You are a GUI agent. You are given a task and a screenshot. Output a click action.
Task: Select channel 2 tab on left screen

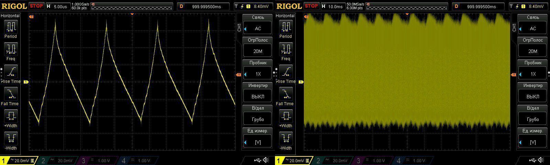point(58,161)
